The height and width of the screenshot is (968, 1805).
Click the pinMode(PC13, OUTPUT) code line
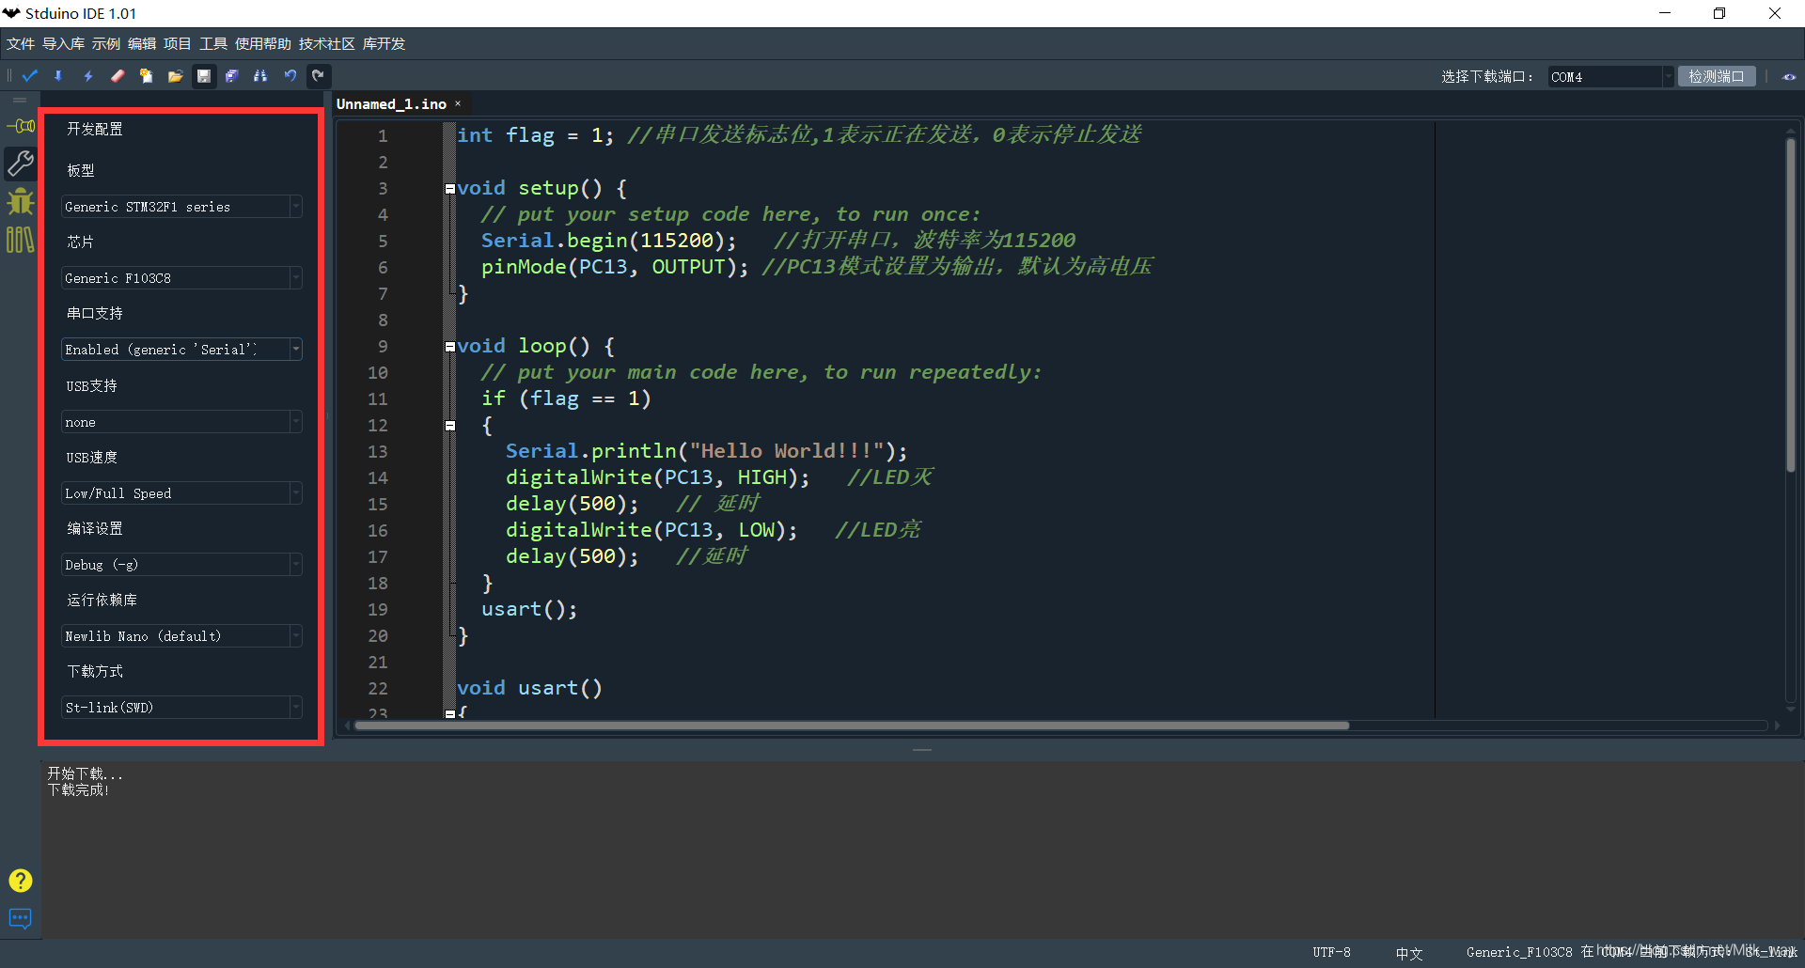click(615, 267)
